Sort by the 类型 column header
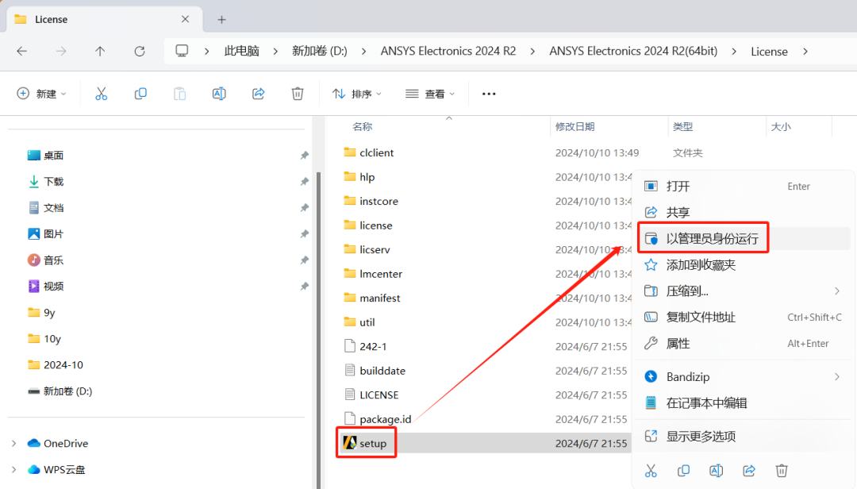 tap(682, 127)
